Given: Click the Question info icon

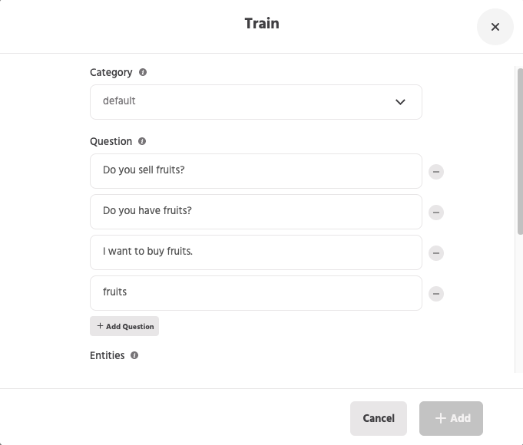Looking at the screenshot, I should click(x=142, y=141).
